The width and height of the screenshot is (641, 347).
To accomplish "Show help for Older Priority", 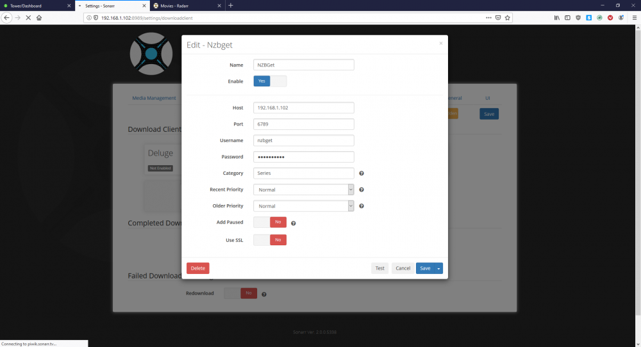I will tap(362, 206).
